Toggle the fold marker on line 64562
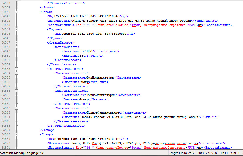This screenshot has height=156, width=243. 17,108
